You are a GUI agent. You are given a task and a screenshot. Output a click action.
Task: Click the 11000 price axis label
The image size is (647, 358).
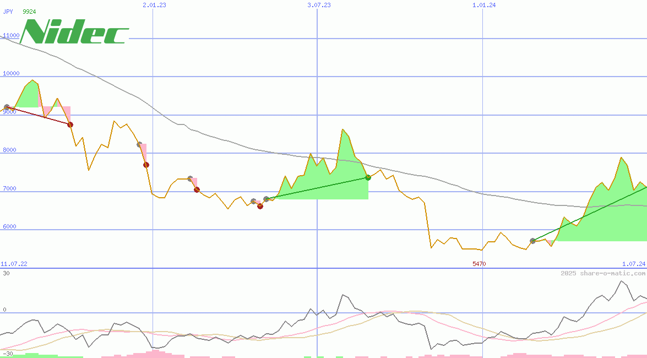coord(11,35)
